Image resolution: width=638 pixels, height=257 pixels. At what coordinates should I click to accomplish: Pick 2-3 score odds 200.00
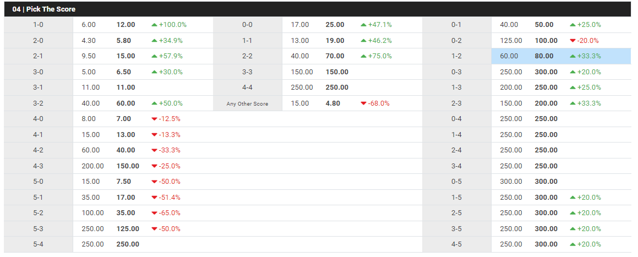click(546, 103)
